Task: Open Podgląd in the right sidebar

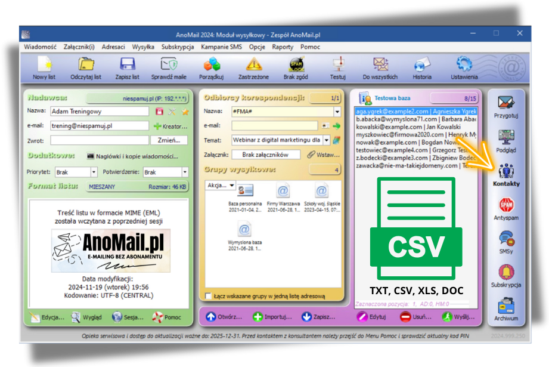Action: pyautogui.click(x=506, y=141)
